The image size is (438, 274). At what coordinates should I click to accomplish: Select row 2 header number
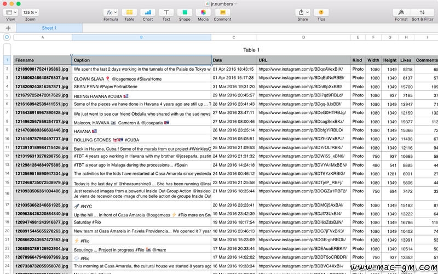coord(7,69)
